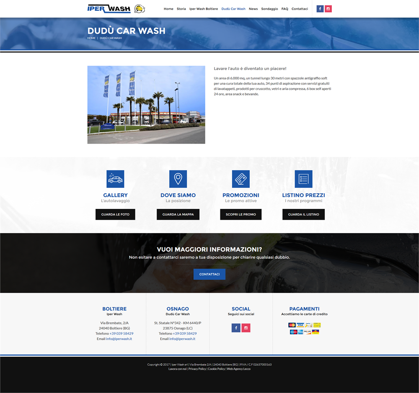Click the Dudù mascot logo in header
This screenshot has width=419, height=393.
click(139, 9)
